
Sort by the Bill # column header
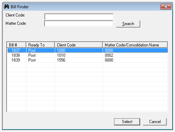coord(17,45)
